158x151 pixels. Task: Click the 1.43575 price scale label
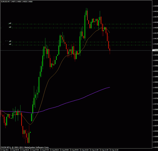point(155,126)
